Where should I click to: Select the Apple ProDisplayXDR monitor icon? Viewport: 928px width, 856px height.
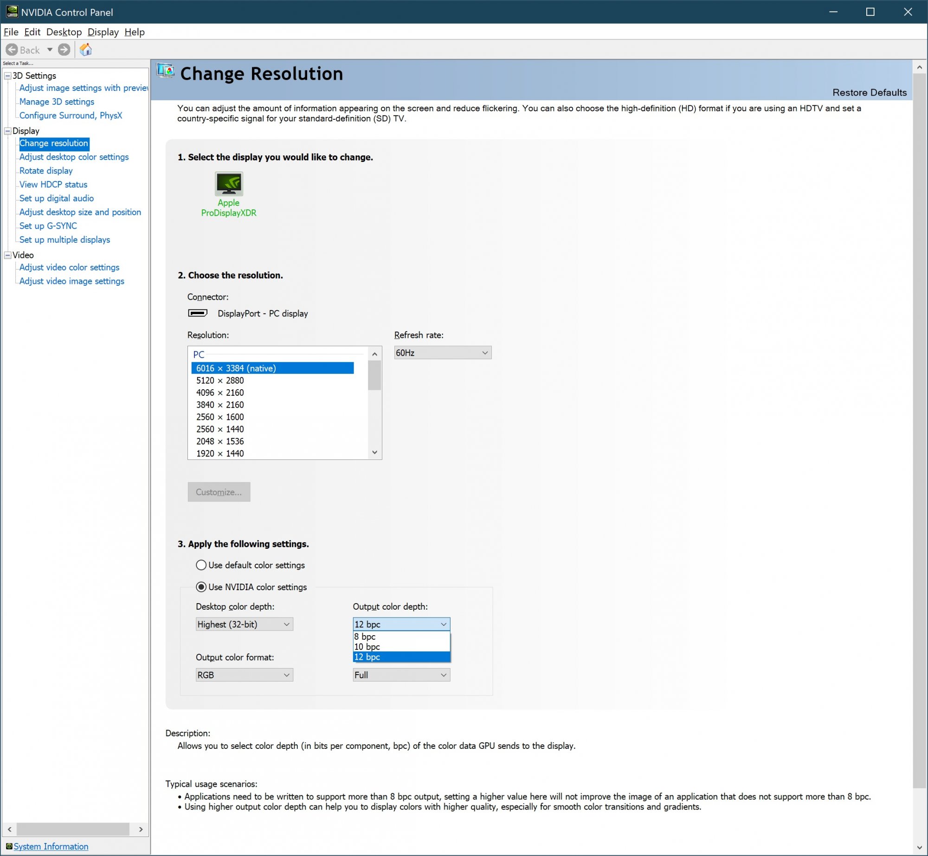(x=229, y=184)
